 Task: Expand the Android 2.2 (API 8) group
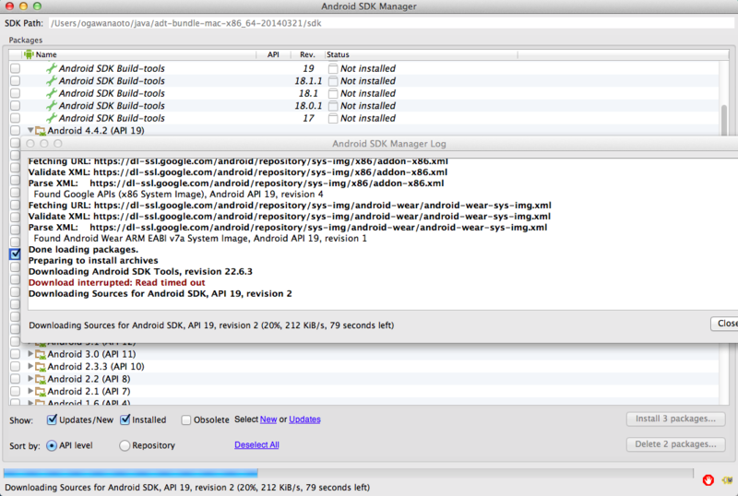[30, 378]
